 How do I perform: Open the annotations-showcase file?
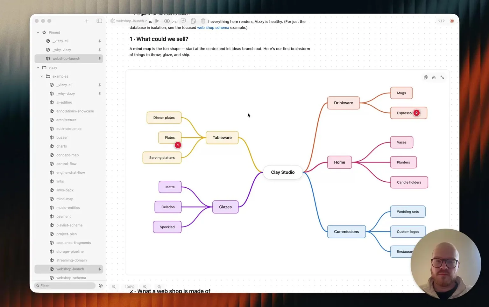[x=75, y=111]
